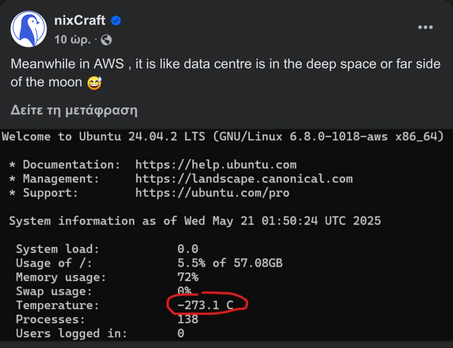Click the nixCraft penguin profile avatar
This screenshot has width=453, height=348.
tap(29, 29)
